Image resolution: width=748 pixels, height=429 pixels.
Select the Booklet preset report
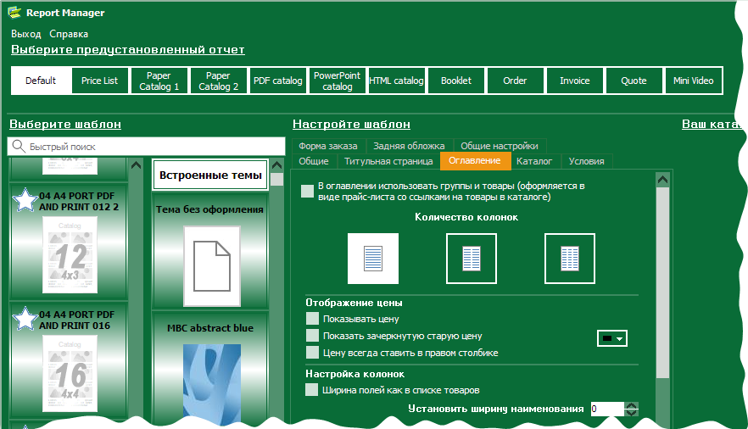coord(456,81)
